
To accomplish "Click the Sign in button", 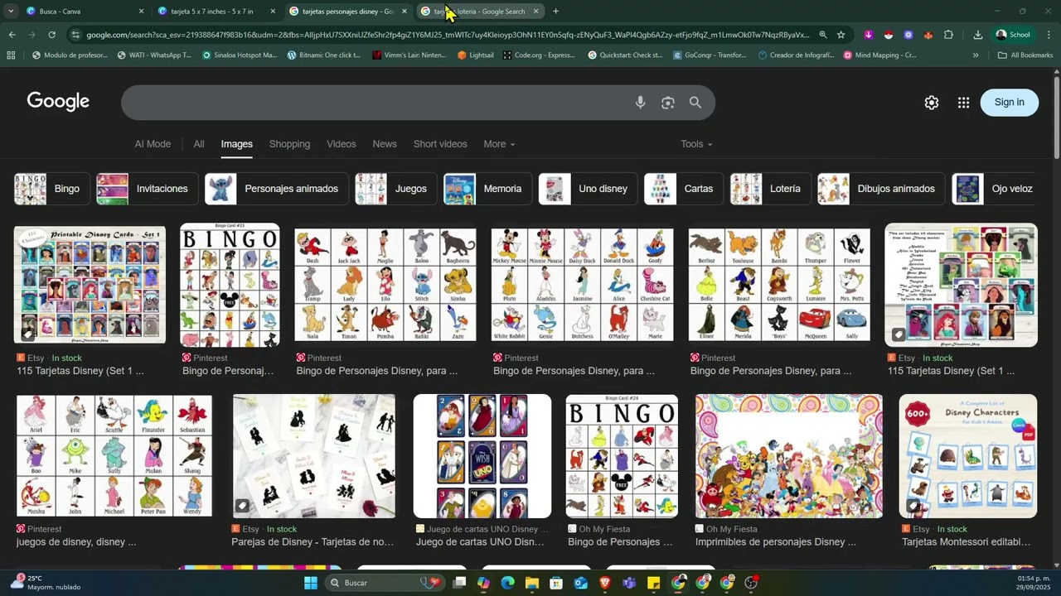I will point(1009,102).
